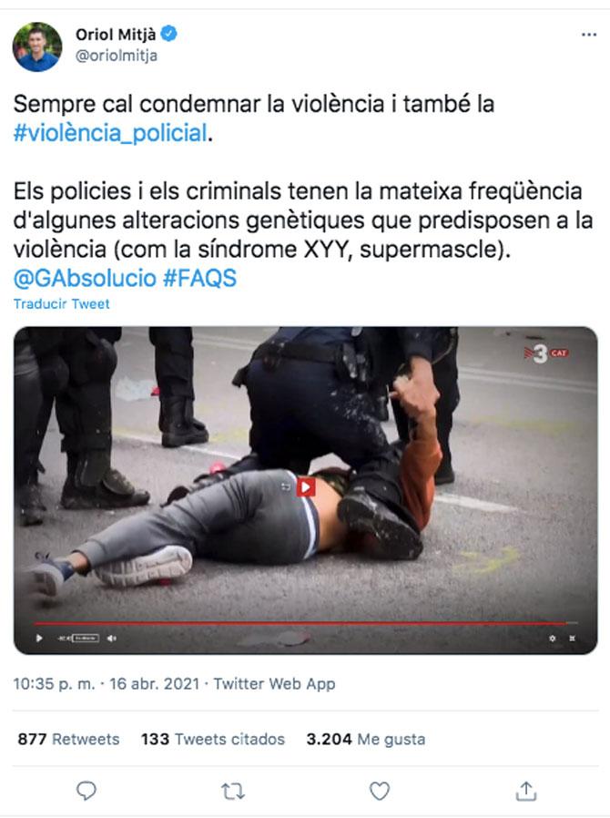The image size is (610, 818).
Task: Open the #FAQS hashtag link
Action: (199, 278)
